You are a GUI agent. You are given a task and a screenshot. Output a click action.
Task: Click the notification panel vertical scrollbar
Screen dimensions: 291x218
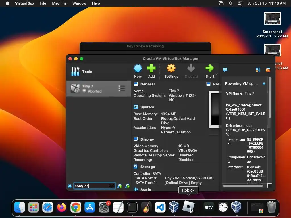[270, 98]
